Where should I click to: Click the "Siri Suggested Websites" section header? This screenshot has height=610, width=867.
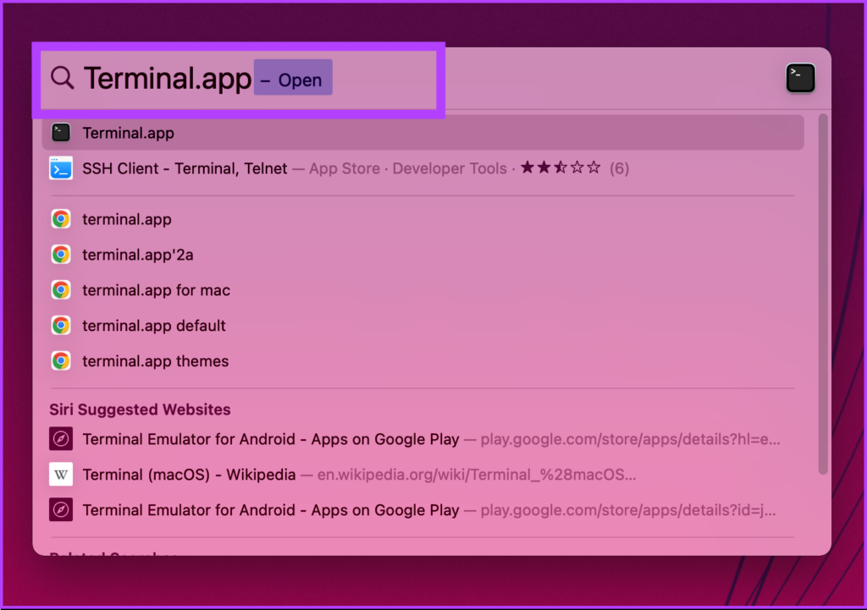[140, 409]
